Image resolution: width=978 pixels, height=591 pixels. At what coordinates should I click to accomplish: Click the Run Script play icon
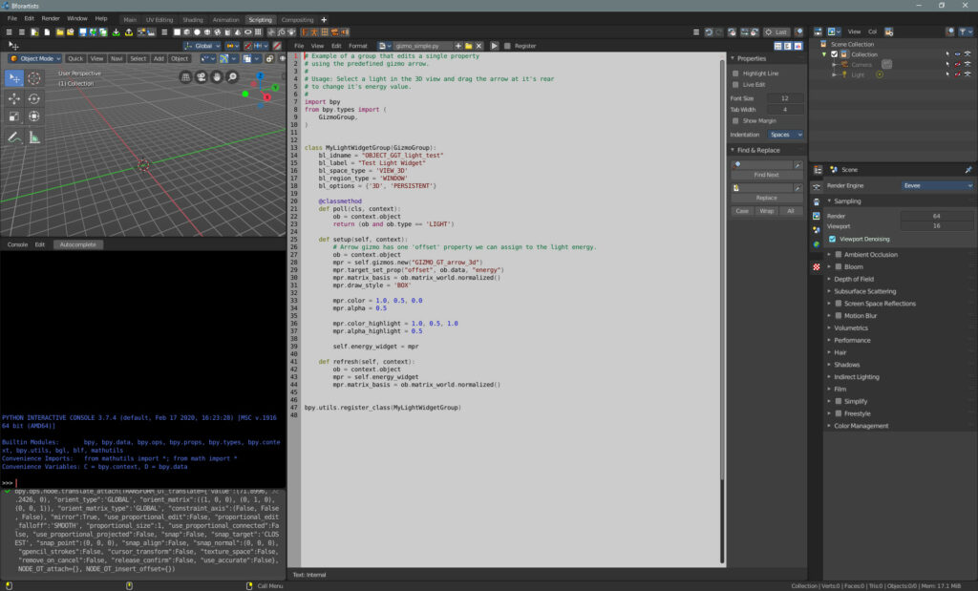(x=495, y=46)
